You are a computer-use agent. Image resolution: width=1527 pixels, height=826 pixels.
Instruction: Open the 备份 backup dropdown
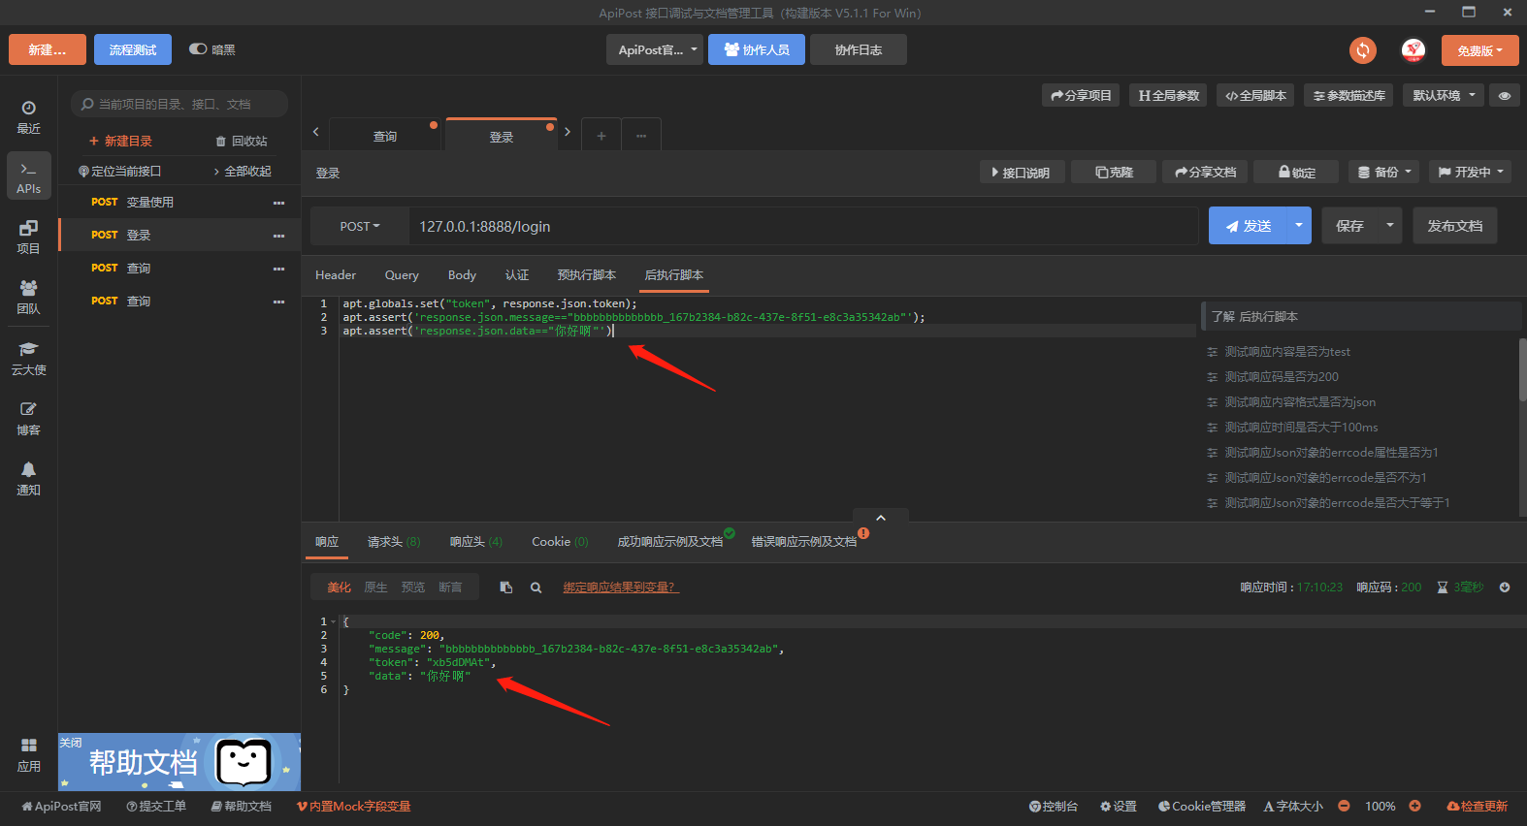tap(1384, 172)
